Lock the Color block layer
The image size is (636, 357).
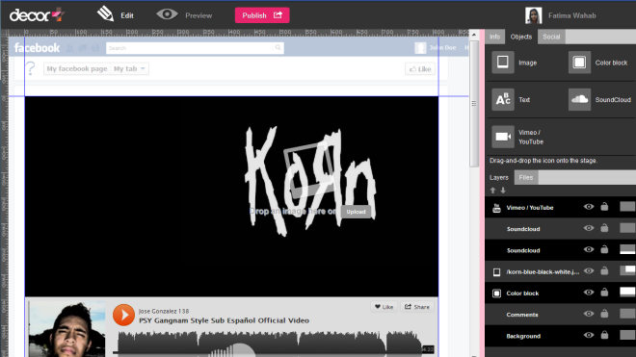tap(604, 293)
